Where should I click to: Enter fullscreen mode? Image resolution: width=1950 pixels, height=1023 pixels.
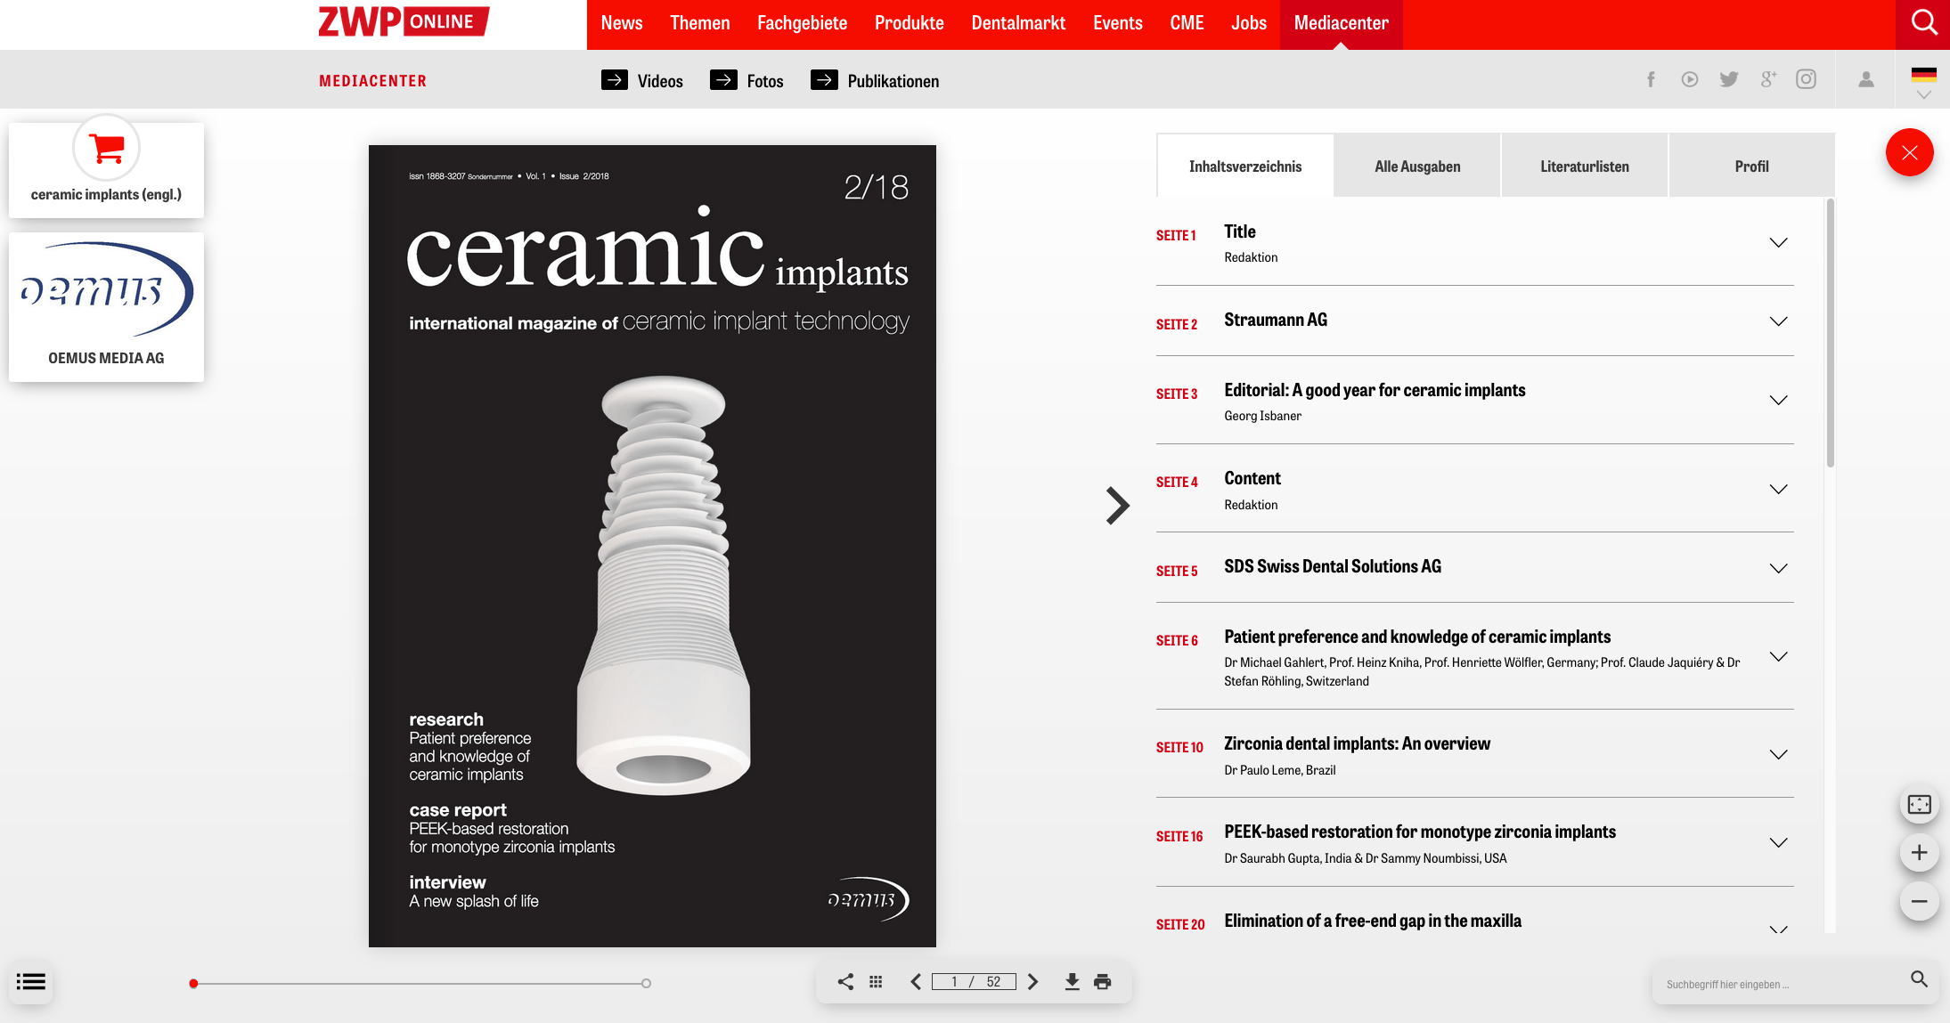pos(1919,805)
